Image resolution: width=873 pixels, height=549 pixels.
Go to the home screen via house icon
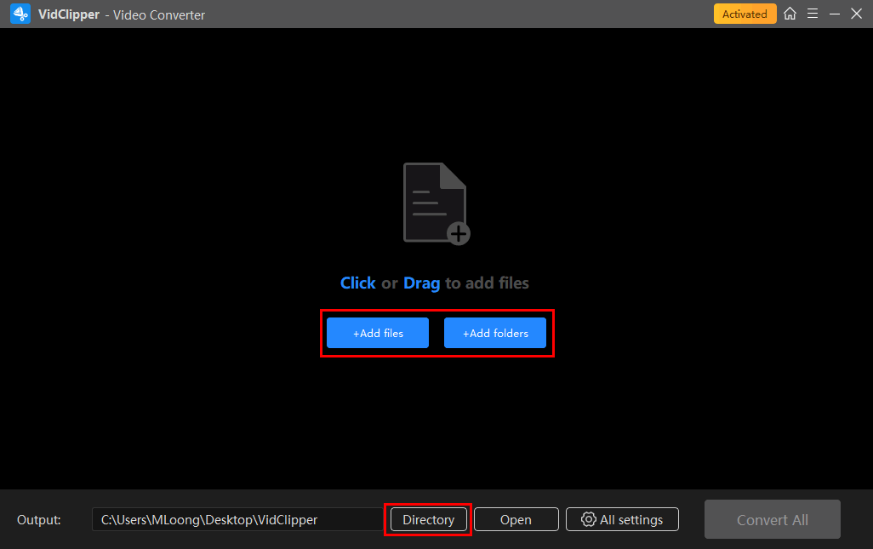790,14
